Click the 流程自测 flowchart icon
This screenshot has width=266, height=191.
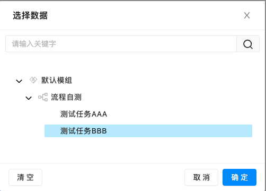coord(43,97)
